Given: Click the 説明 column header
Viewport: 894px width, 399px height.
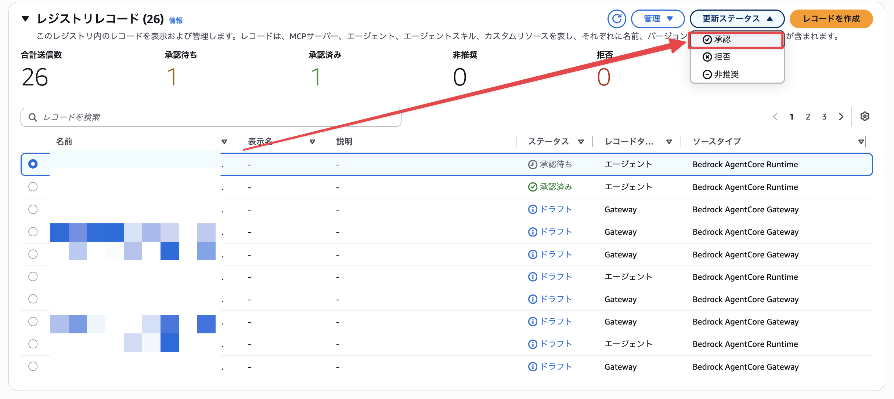Looking at the screenshot, I should tap(344, 142).
